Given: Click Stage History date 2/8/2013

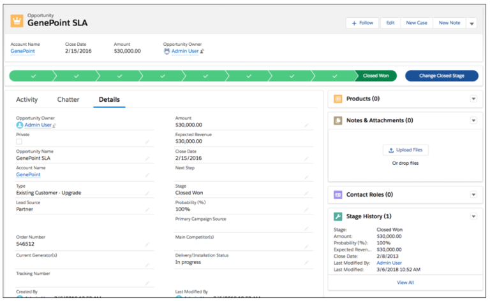Looking at the screenshot, I should (x=387, y=256).
